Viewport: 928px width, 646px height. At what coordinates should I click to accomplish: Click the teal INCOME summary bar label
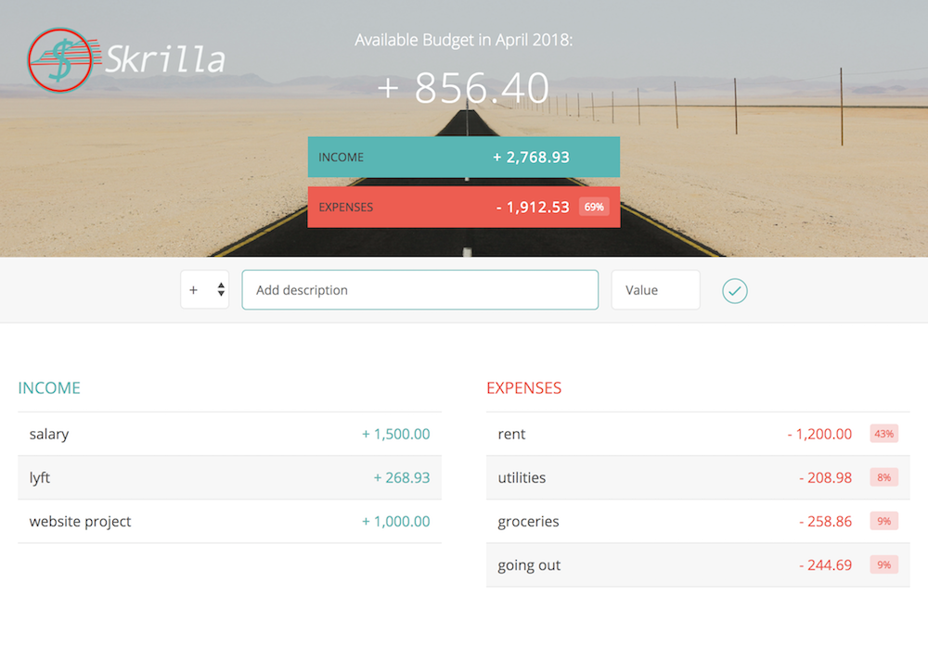click(341, 158)
